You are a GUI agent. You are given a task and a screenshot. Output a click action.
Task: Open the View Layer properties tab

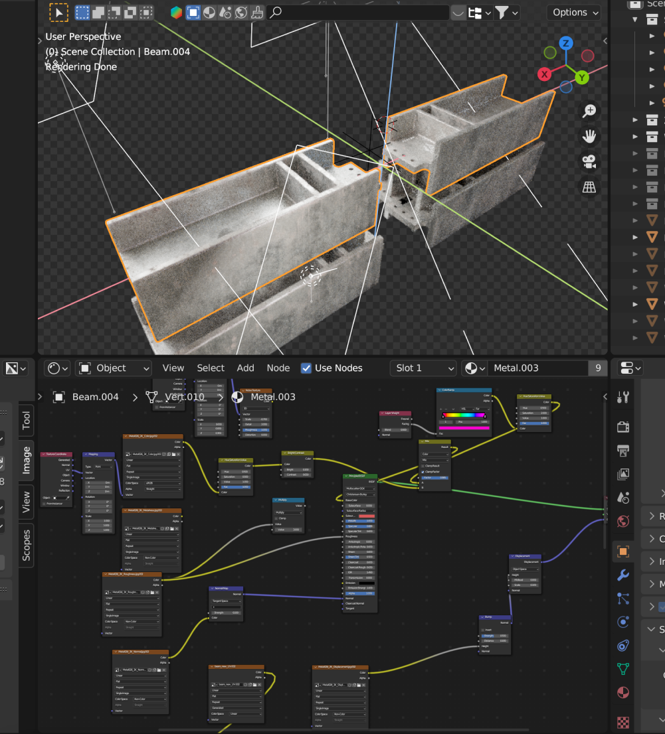click(623, 475)
